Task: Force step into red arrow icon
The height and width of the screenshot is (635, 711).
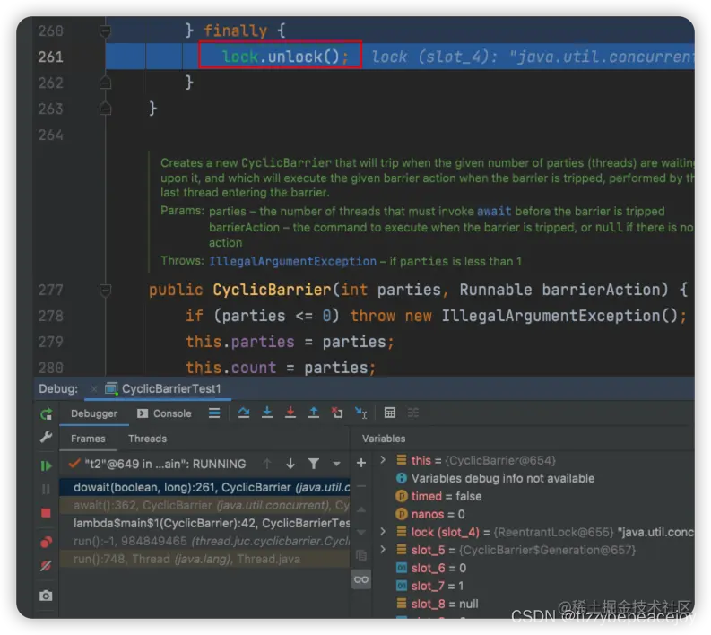Action: tap(290, 413)
